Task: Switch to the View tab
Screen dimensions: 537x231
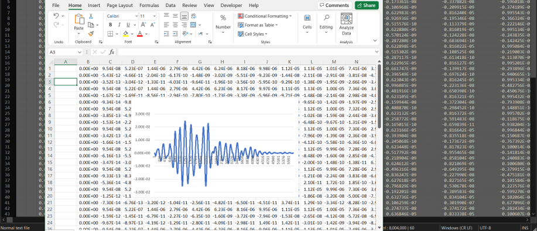Action: [208, 5]
